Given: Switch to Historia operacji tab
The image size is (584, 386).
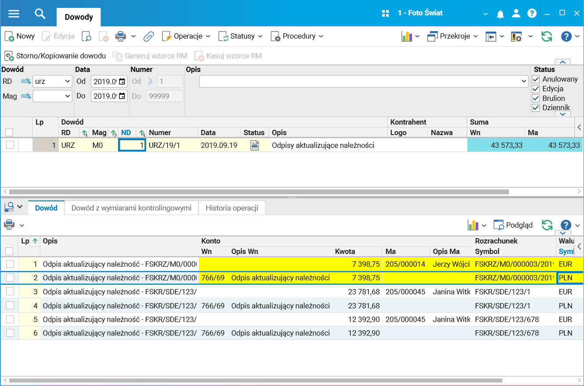Looking at the screenshot, I should 232,208.
